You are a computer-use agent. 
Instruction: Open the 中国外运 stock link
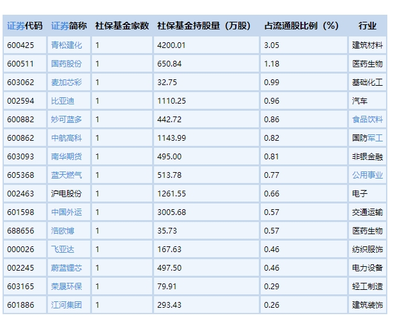[x=66, y=212]
